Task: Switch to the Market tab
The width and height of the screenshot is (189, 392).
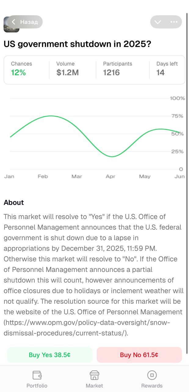Action: tap(94, 379)
